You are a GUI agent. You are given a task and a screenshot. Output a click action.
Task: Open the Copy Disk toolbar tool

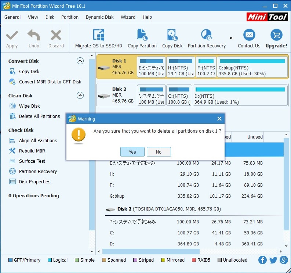pos(172,39)
